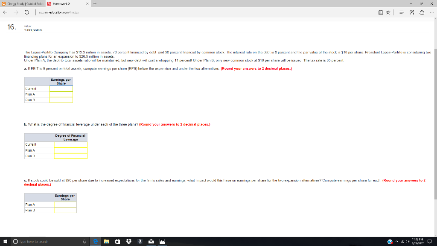Click the question number 16 text
The height and width of the screenshot is (246, 437).
point(12,27)
